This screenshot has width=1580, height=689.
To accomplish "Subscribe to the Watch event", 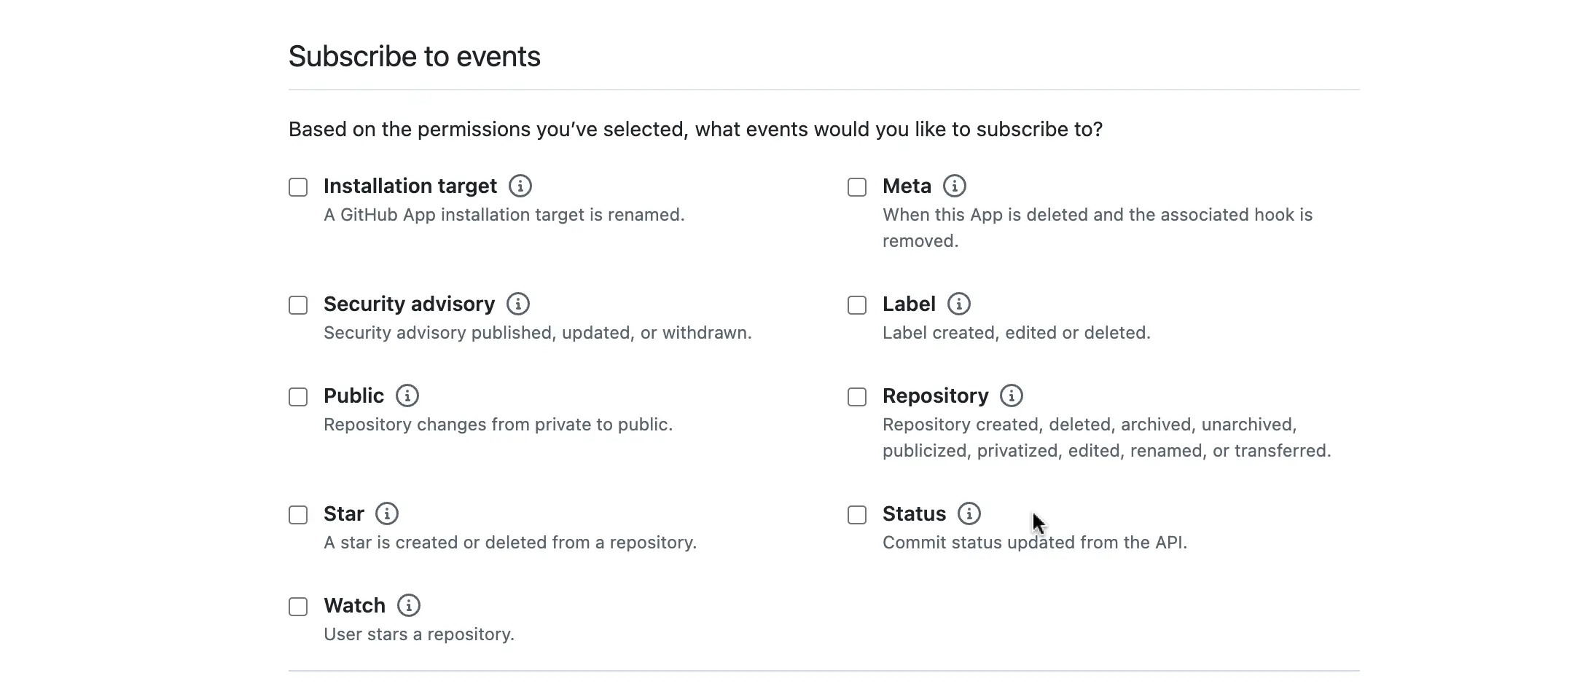I will [x=297, y=607].
